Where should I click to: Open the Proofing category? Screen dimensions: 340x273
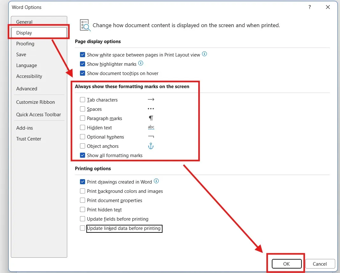[39, 43]
